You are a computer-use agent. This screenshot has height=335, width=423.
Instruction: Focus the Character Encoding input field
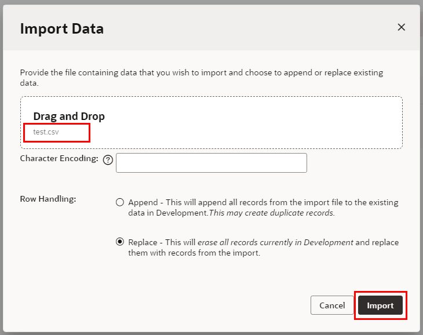click(211, 163)
